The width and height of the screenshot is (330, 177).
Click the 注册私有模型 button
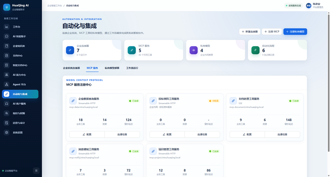click(x=295, y=32)
